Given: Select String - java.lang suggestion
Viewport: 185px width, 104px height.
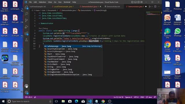Looking at the screenshot, I should click(73, 67).
